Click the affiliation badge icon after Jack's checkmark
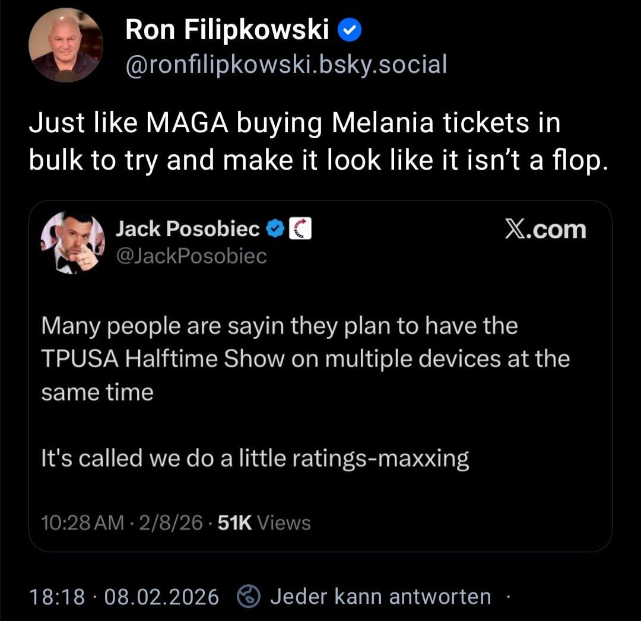 [x=300, y=229]
